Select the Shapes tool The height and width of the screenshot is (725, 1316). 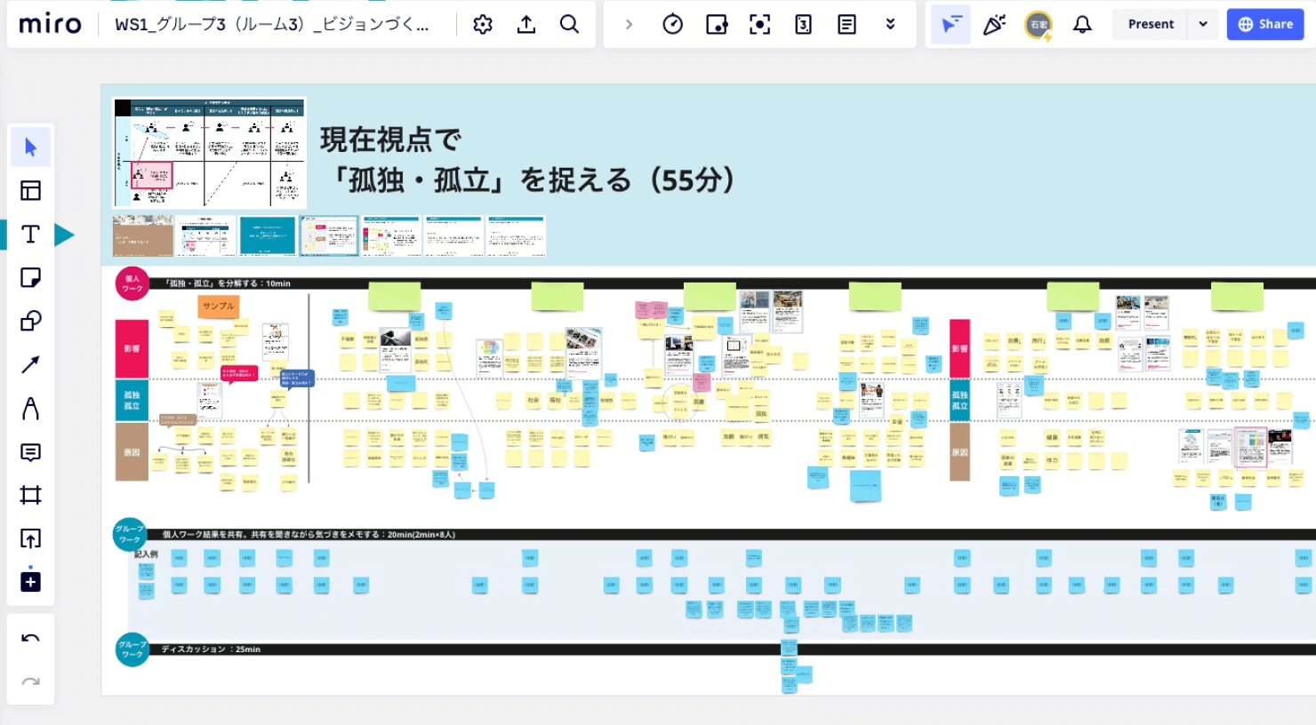pyautogui.click(x=31, y=321)
